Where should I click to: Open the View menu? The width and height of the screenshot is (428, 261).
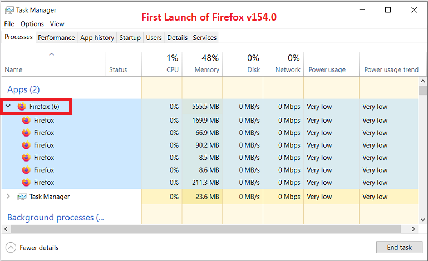pos(57,24)
